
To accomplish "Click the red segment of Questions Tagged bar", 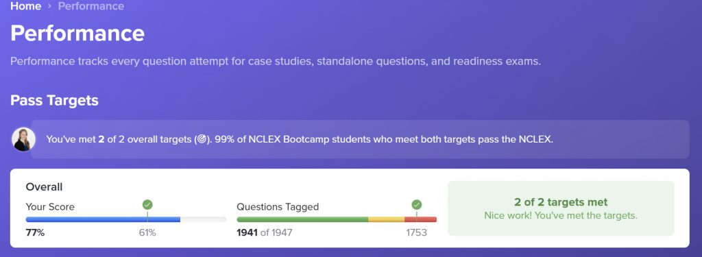I will point(421,220).
